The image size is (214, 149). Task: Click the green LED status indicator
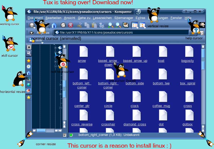(71, 135)
